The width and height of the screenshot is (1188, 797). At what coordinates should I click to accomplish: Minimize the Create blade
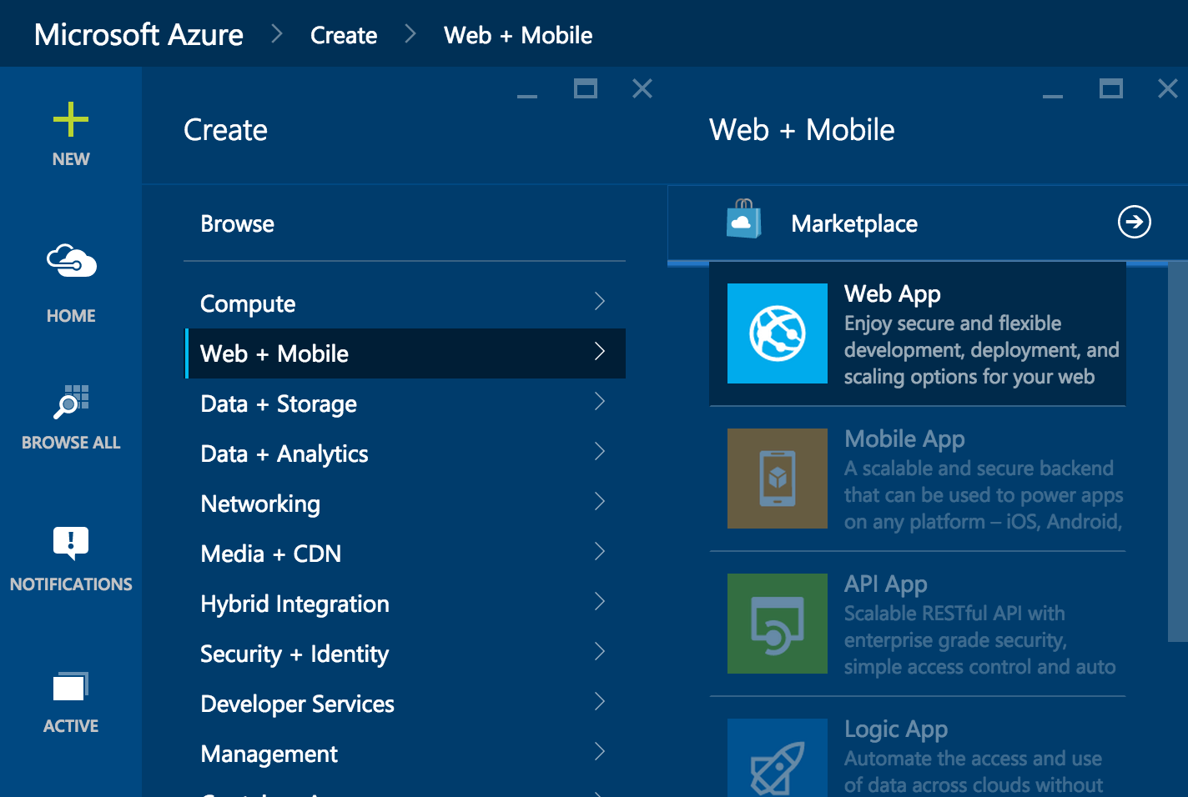527,96
